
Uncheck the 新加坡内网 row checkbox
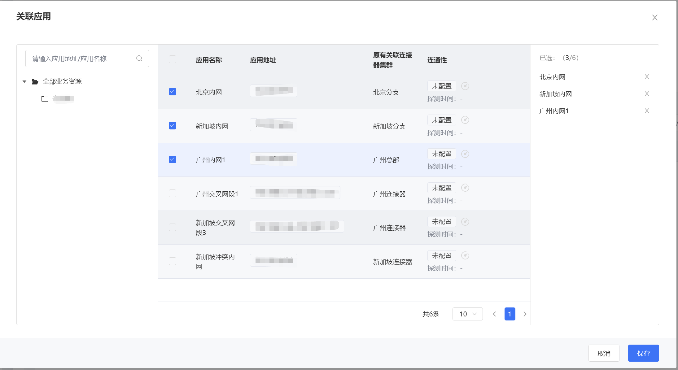click(173, 125)
